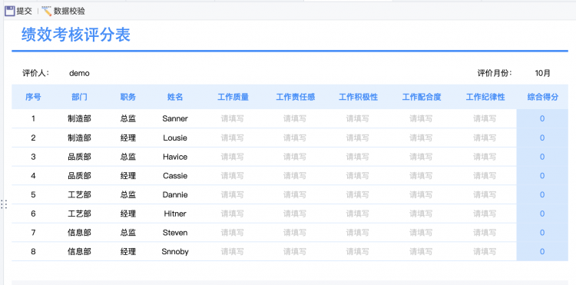This screenshot has width=576, height=285.
Task: Fill 工作质量 field for Hitner
Action: [x=233, y=214]
